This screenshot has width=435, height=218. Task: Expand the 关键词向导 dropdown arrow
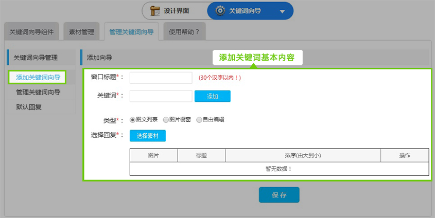coord(282,11)
